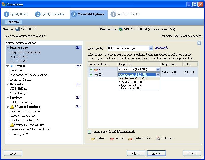Click the step 3 circle for View/Edit Options
The image size is (205, 160).
pos(74,14)
